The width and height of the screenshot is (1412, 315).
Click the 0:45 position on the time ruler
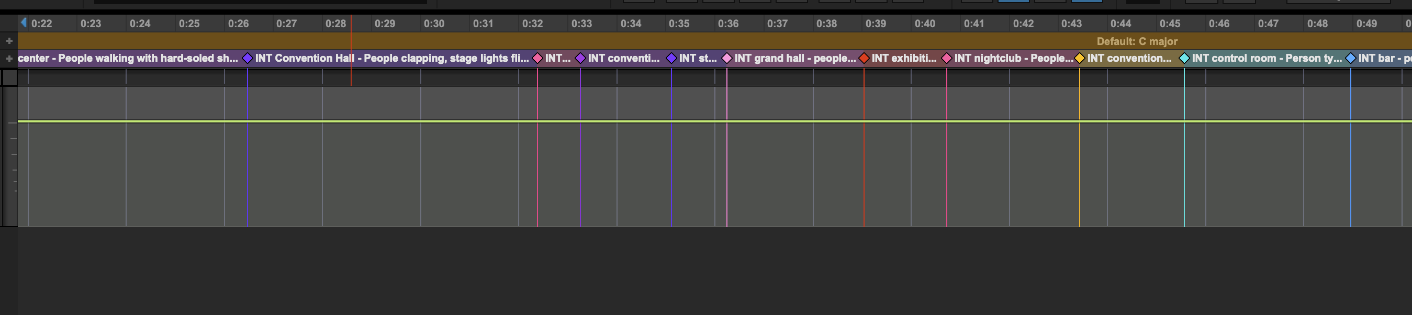click(x=1169, y=24)
